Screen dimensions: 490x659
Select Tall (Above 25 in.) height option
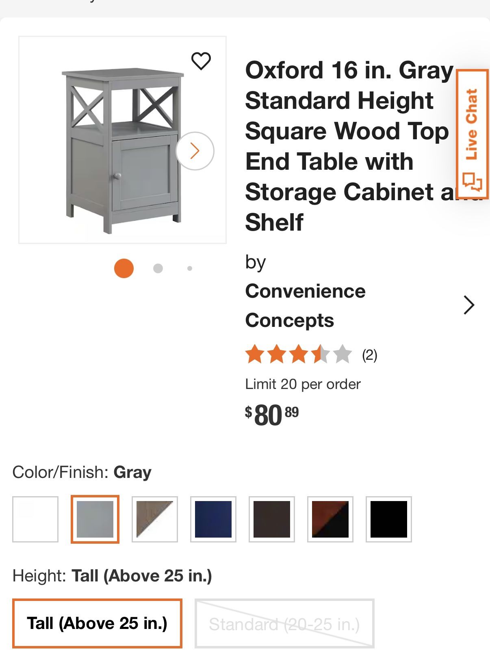[97, 623]
